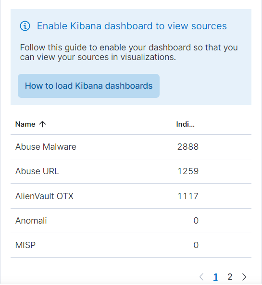Go to the next page using the right chevron
The image size is (262, 285).
tap(244, 277)
